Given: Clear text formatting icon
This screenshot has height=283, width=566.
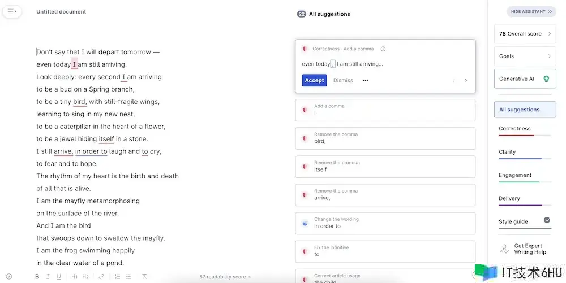Looking at the screenshot, I should point(144,277).
